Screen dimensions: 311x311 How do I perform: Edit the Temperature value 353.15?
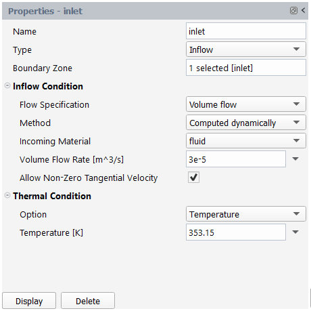coord(236,232)
